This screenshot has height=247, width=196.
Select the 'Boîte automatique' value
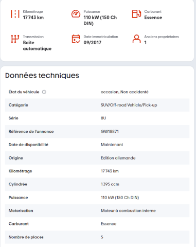click(x=37, y=46)
